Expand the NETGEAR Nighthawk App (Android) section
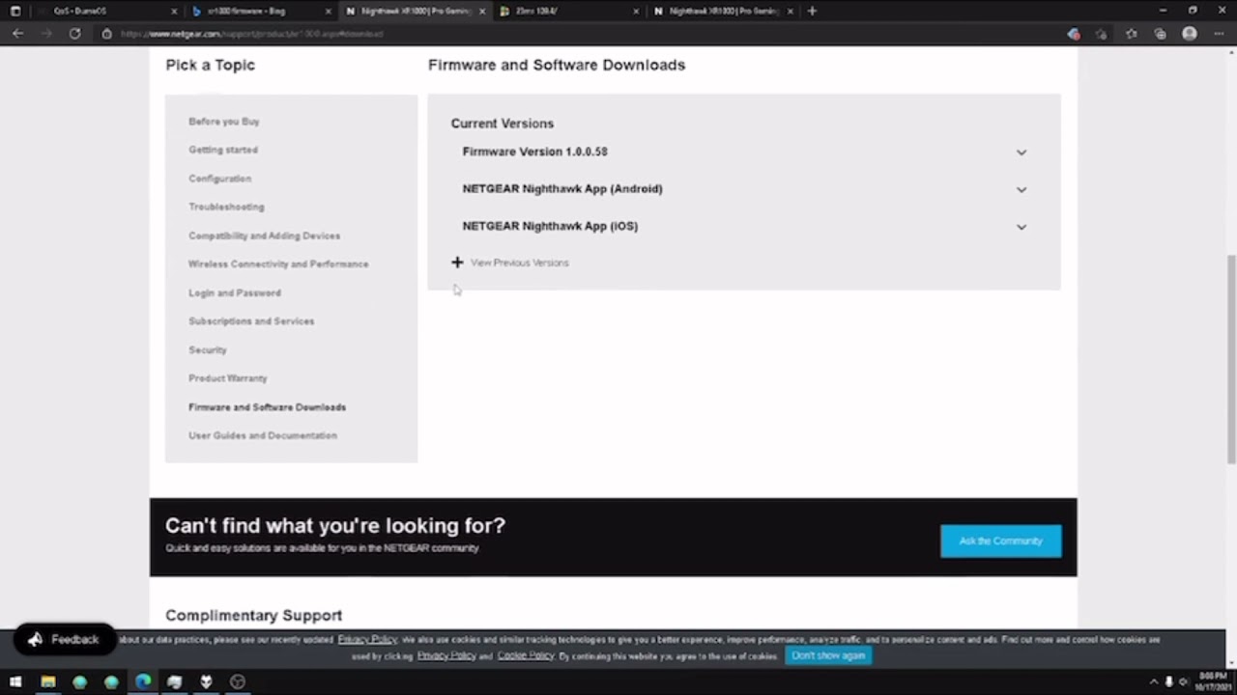Viewport: 1237px width, 695px height. pos(744,189)
